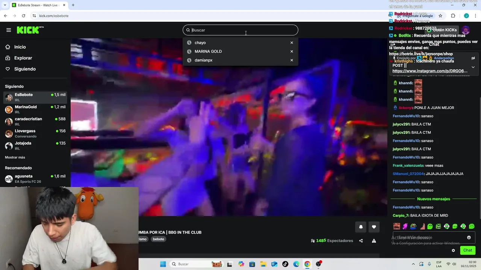Open a new Chrome tab
The image size is (481, 270).
[73, 5]
